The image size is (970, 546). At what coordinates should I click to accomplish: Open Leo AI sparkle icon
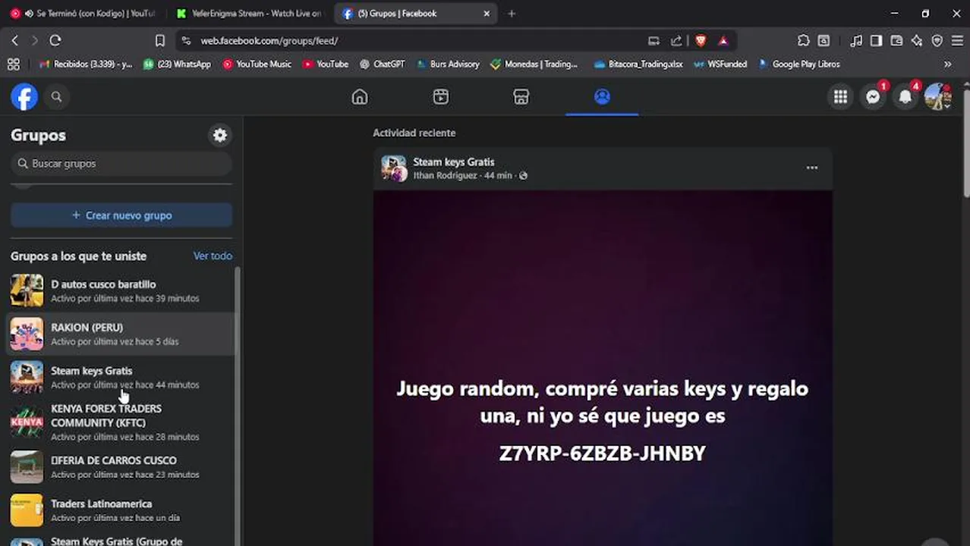coord(917,41)
